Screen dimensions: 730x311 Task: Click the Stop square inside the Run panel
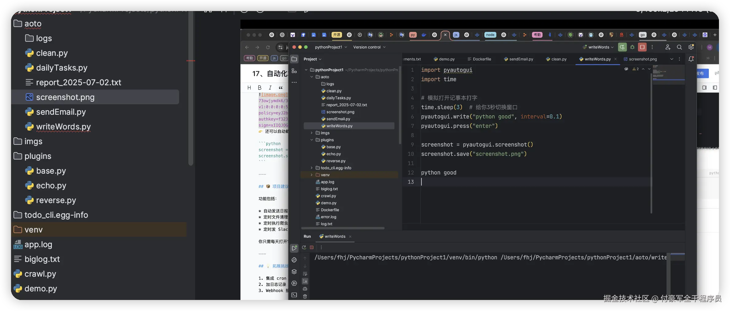pyautogui.click(x=312, y=248)
